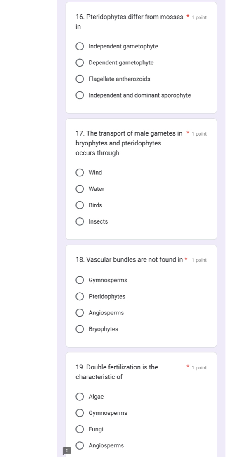The image size is (250, 457).
Task: Select 'Flagellate antherozoids' answer
Action: pyautogui.click(x=80, y=79)
